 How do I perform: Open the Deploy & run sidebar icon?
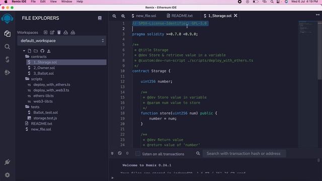click(8, 72)
